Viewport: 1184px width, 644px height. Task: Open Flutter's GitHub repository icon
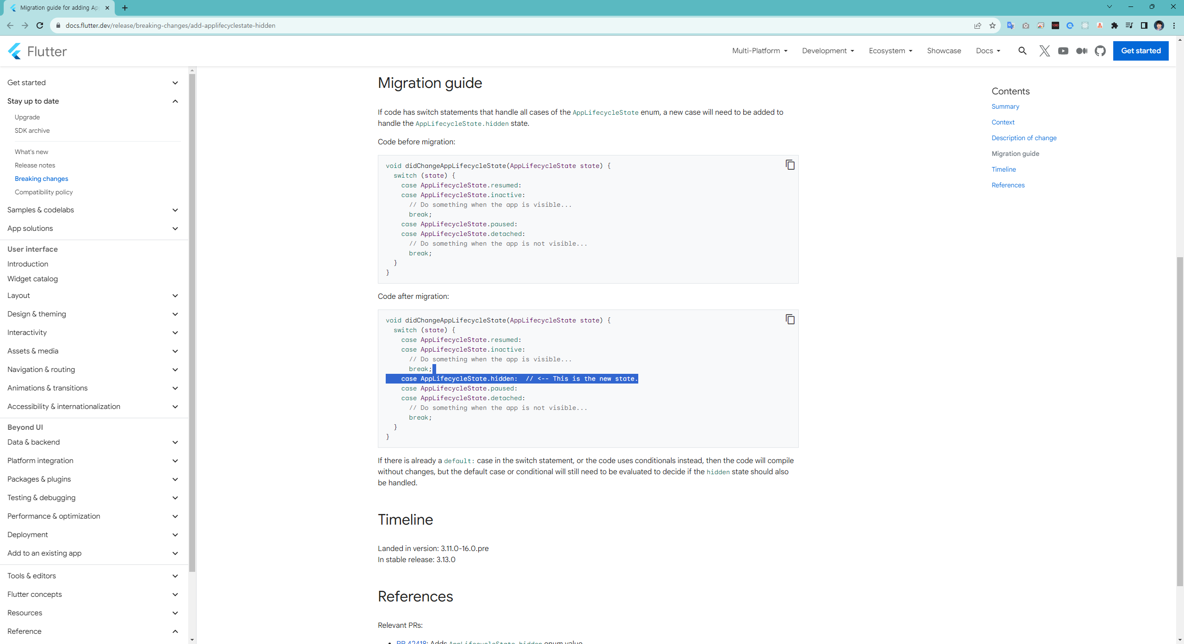click(1100, 51)
